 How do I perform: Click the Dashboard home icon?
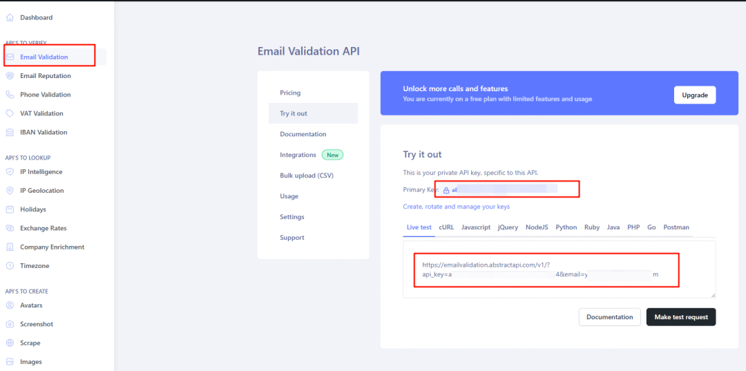click(10, 17)
